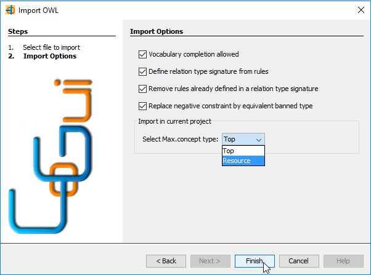
Task: Toggle Define relation type signature from rules
Action: 142,71
